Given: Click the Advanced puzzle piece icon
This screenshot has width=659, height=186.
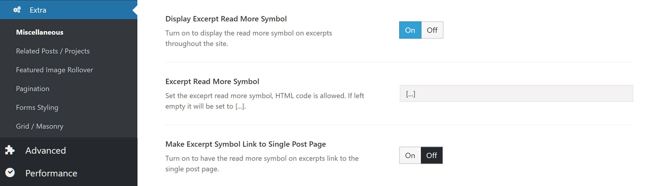Looking at the screenshot, I should click(x=10, y=150).
